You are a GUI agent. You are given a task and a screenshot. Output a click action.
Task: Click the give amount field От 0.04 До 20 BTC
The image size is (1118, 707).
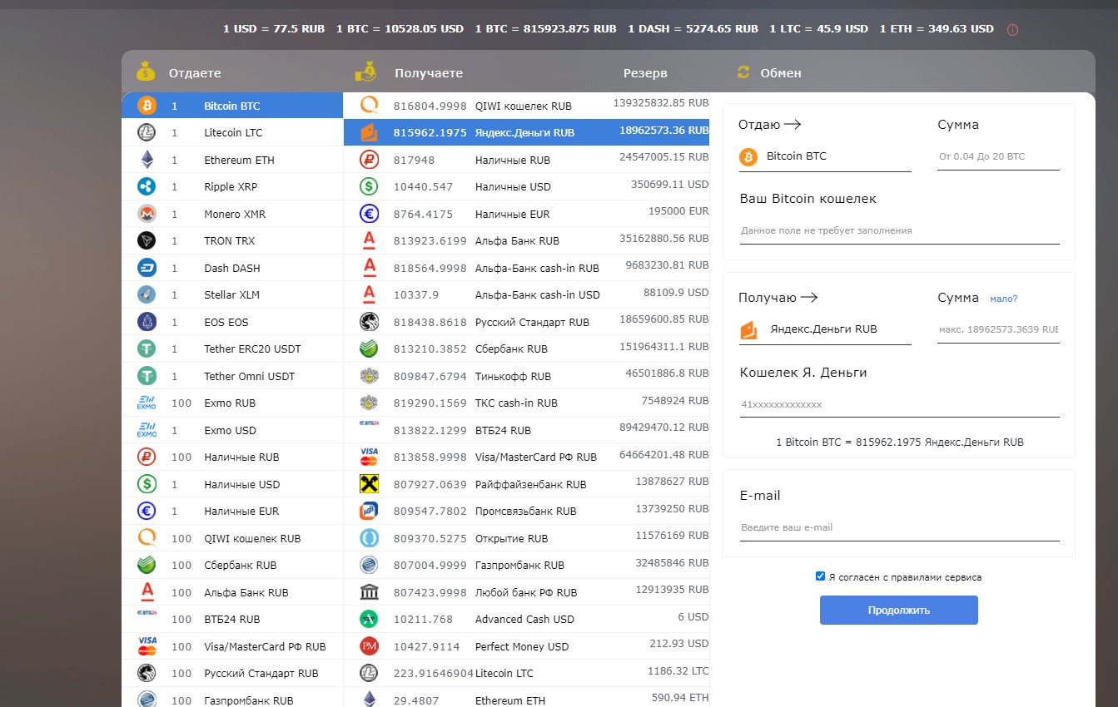click(x=998, y=156)
